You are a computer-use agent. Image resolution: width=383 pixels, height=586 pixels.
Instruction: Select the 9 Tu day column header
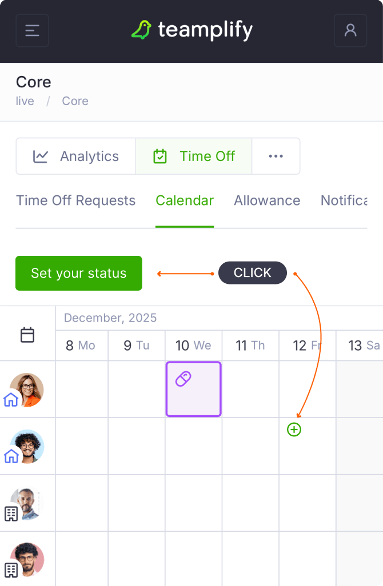pos(137,346)
